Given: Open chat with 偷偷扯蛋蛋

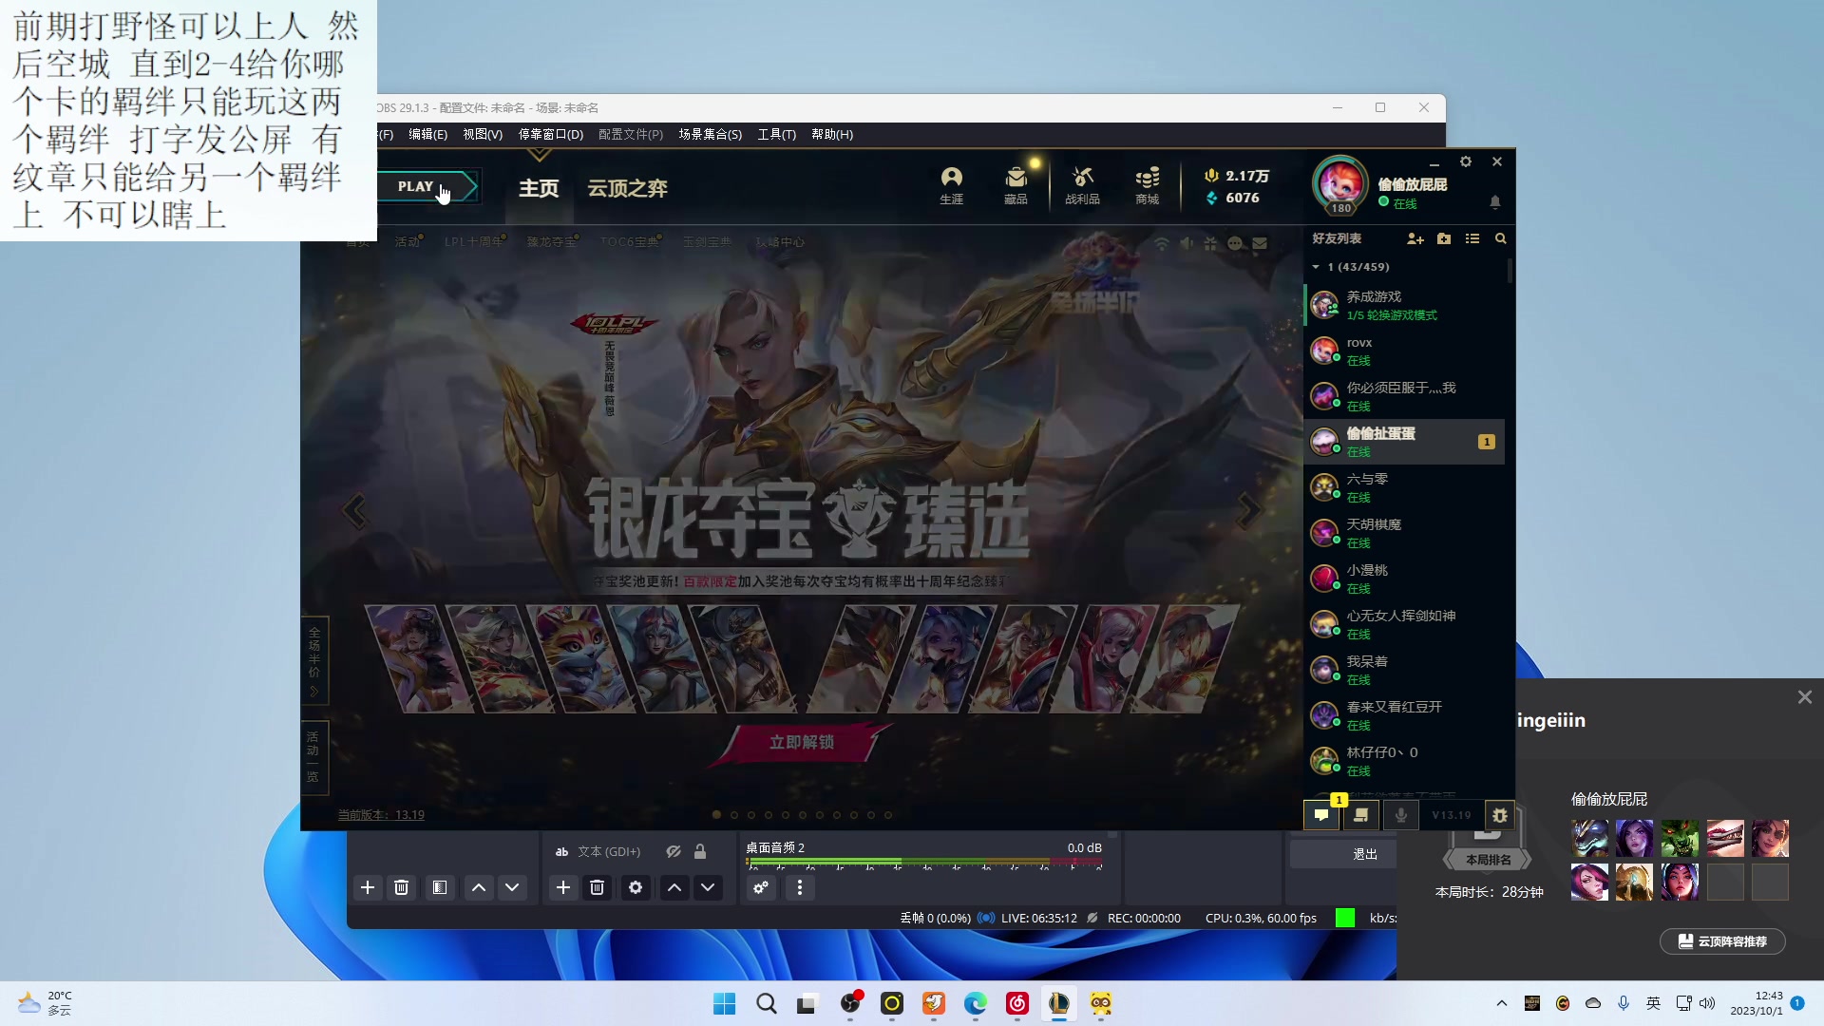Looking at the screenshot, I should coord(1404,442).
